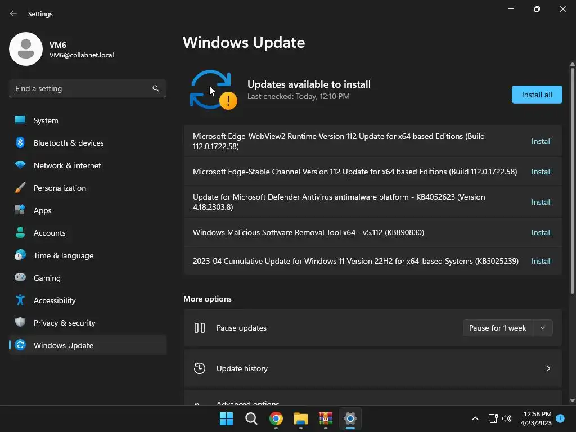Viewport: 576px width, 432px height.
Task: Expand the Pause for 1 week dropdown arrow
Action: click(x=543, y=328)
